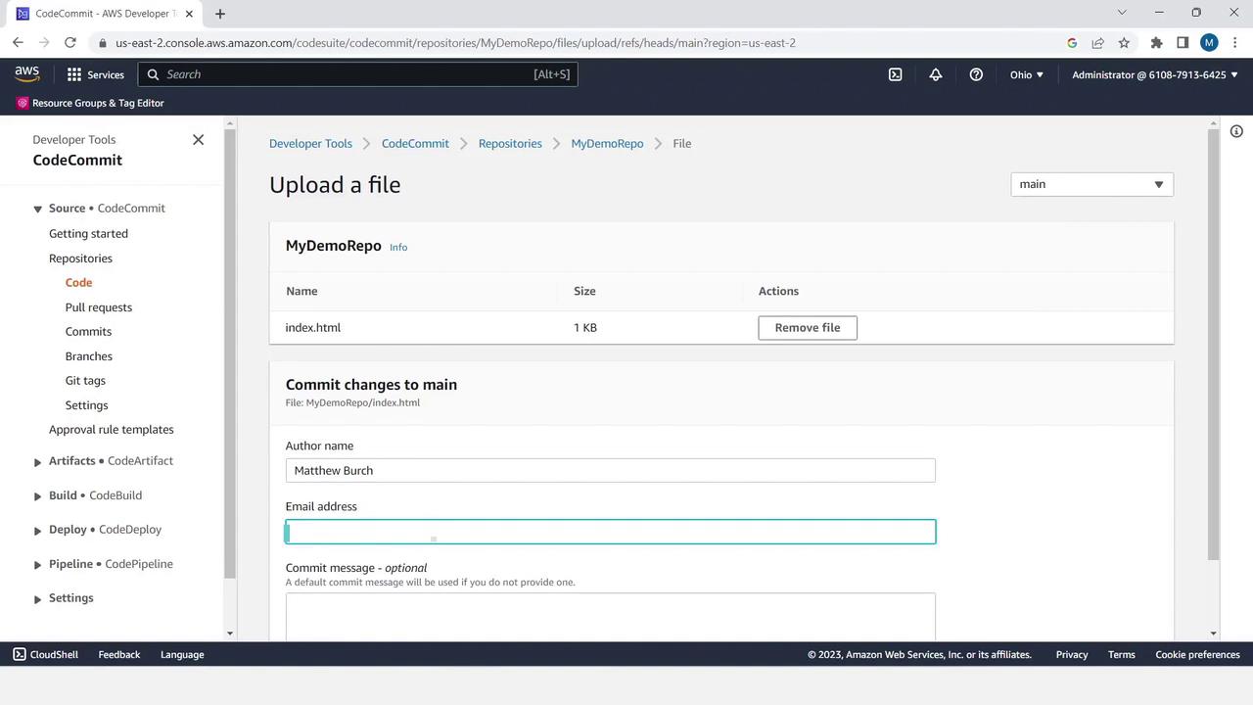Open the Ohio region selector
Viewport: 1253px width, 705px height.
pyautogui.click(x=1026, y=74)
